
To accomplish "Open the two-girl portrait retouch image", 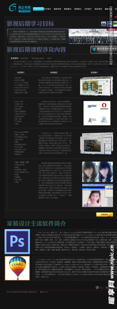I will click(x=97, y=172).
